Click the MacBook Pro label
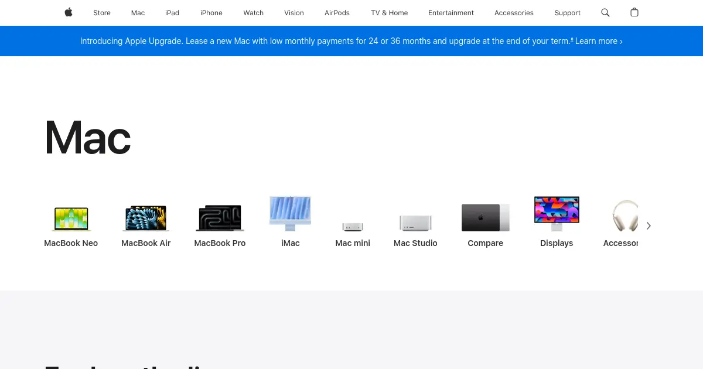 220,243
